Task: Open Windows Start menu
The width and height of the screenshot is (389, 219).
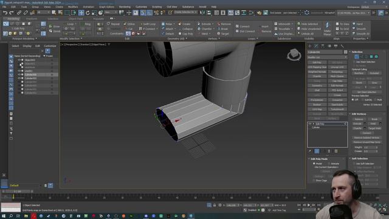Action: 4,216
